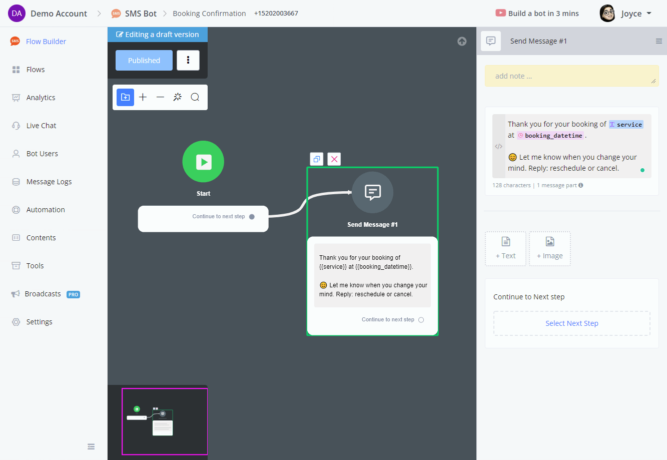The height and width of the screenshot is (460, 667).
Task: Click the auto-arrange sparkle icon
Action: pos(178,97)
